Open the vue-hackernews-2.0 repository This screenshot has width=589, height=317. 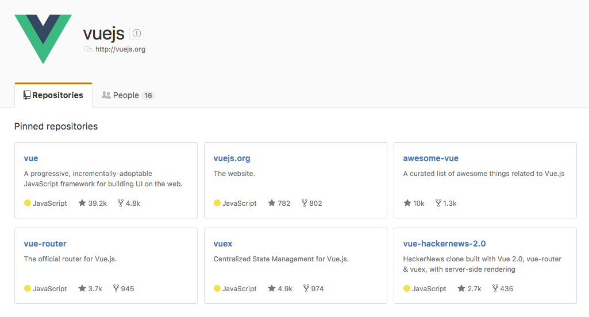(x=444, y=244)
